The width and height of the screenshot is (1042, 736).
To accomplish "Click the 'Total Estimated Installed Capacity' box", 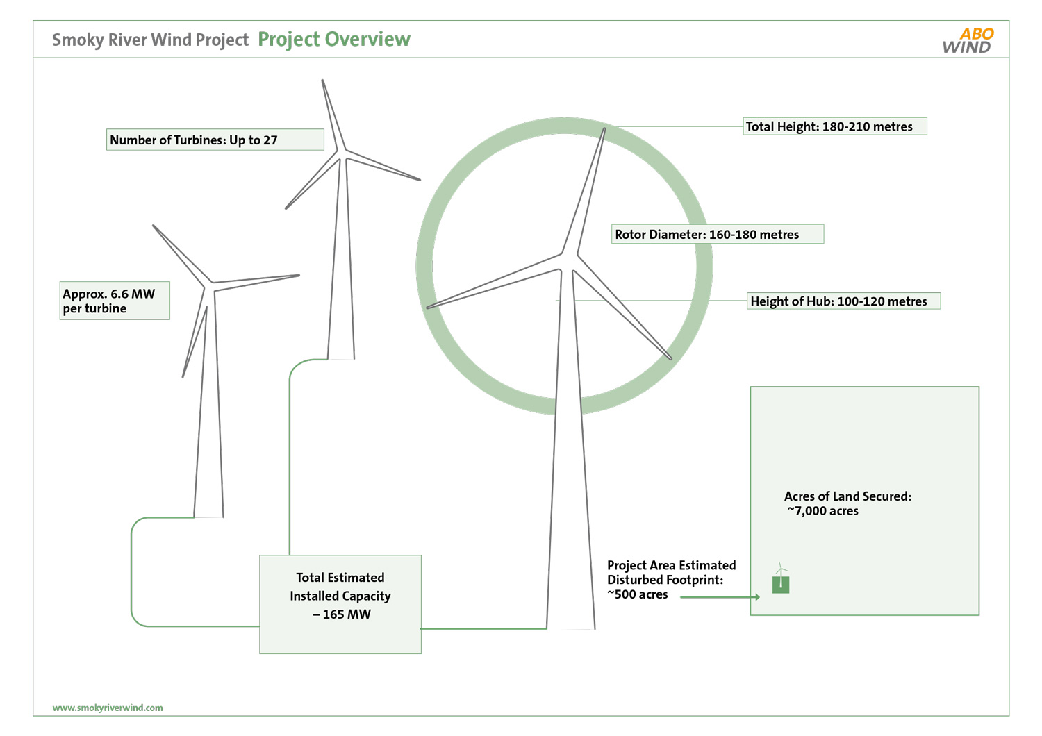I will coord(340,604).
